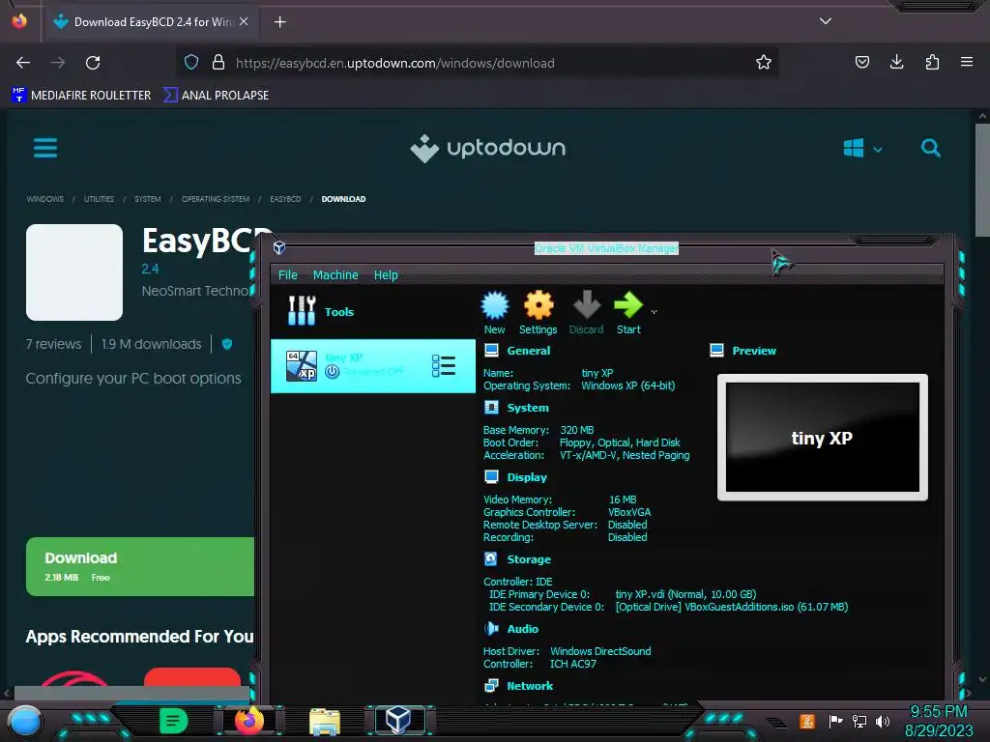Click the Uptodown search icon
The width and height of the screenshot is (990, 742).
click(930, 148)
